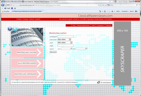141x96 pixels.
Task: Click the Stadt text field
Action: coord(66,46)
